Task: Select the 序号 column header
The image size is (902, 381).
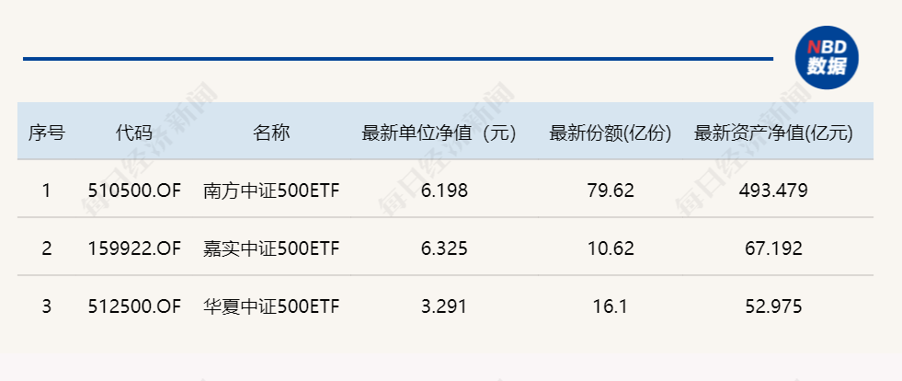Action: pyautogui.click(x=47, y=133)
